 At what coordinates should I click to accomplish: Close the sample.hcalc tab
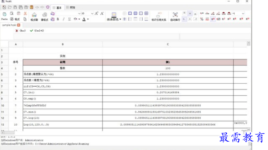coord(19,25)
